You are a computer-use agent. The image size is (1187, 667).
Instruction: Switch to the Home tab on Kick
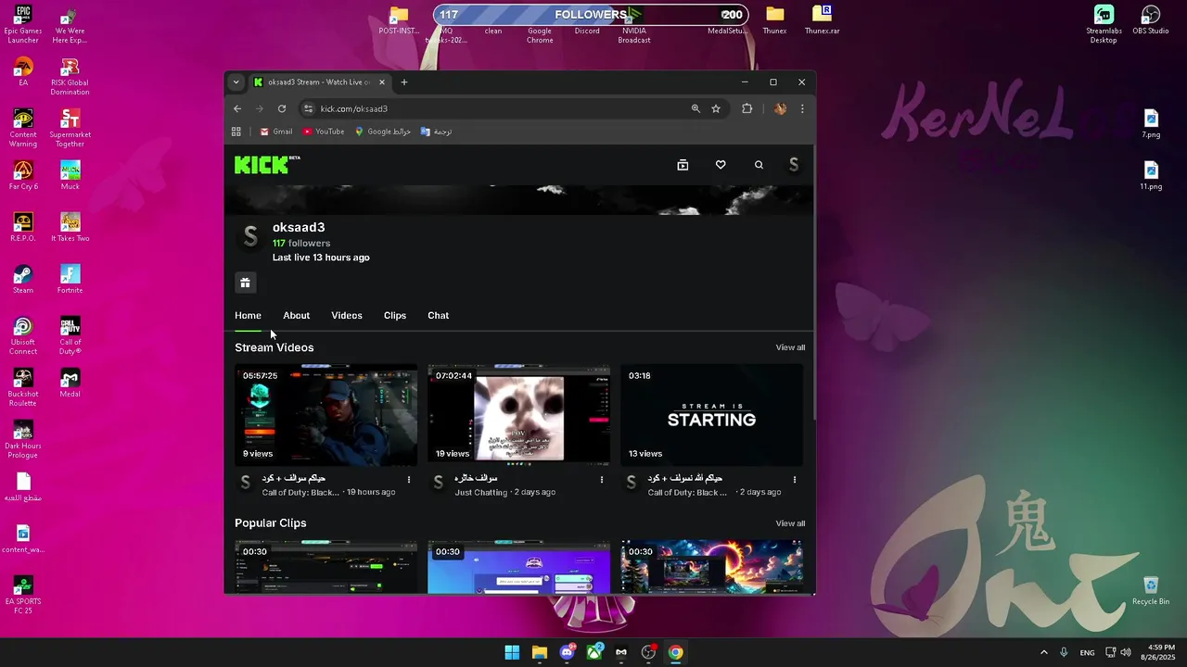(248, 316)
